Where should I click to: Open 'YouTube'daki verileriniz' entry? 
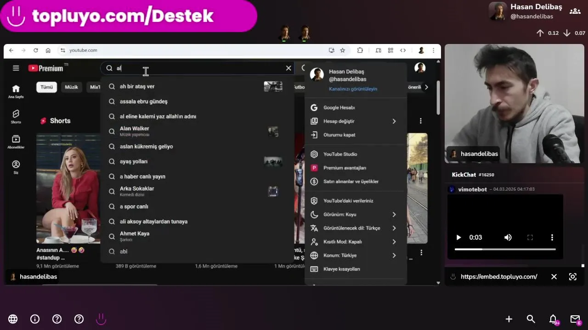click(x=356, y=201)
